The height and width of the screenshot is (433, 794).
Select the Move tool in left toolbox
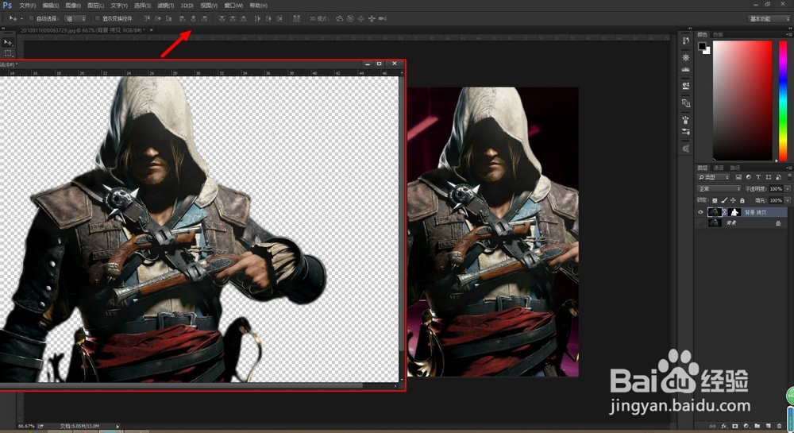8,43
